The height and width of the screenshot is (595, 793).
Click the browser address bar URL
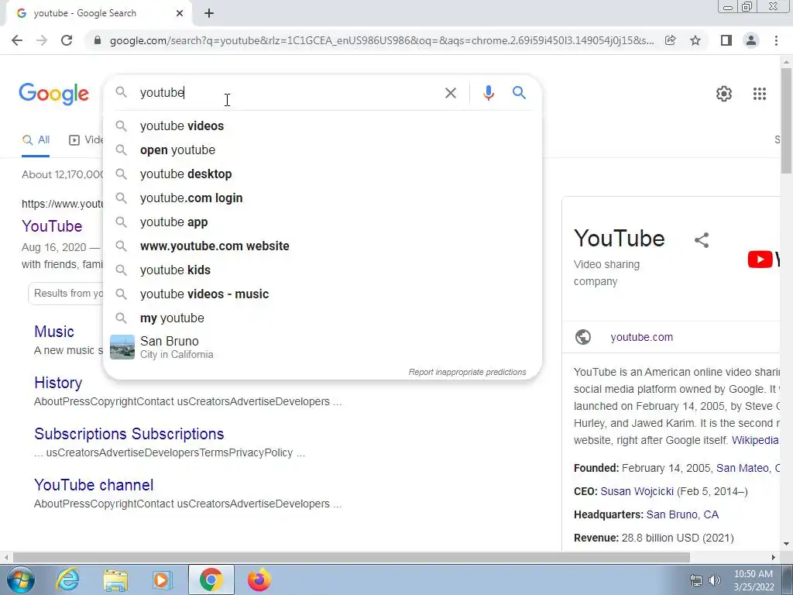(382, 40)
